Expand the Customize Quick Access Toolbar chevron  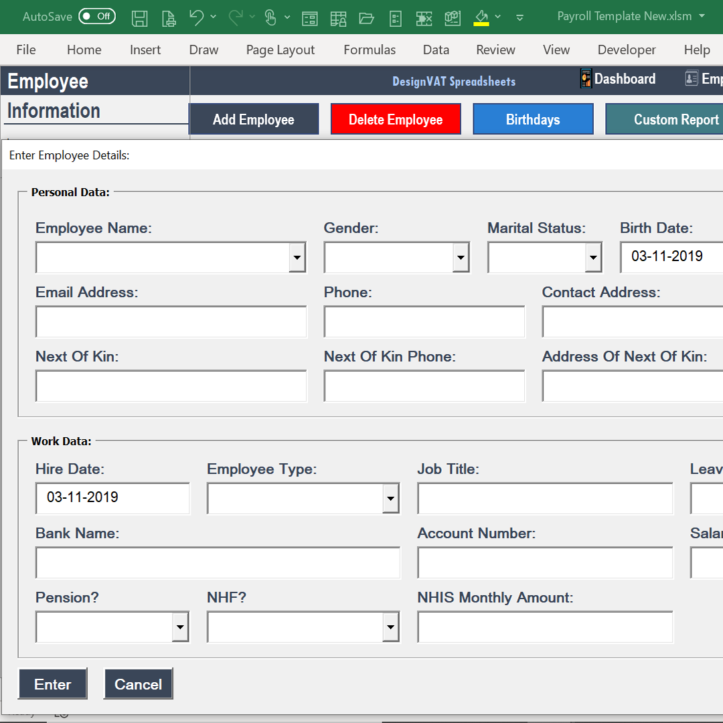pos(520,18)
